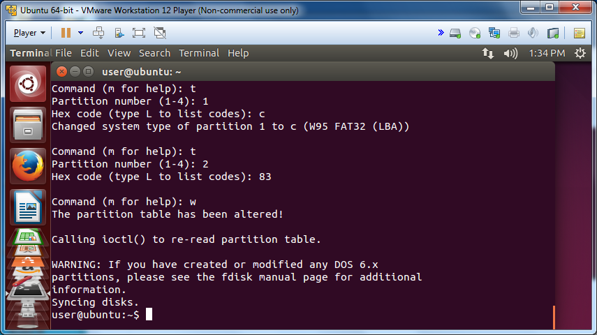Open the network connections indicator
The image size is (597, 335).
[488, 53]
